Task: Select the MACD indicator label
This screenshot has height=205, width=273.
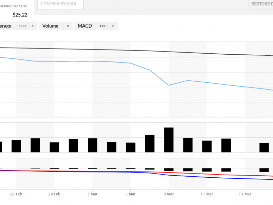Action: pyautogui.click(x=85, y=26)
